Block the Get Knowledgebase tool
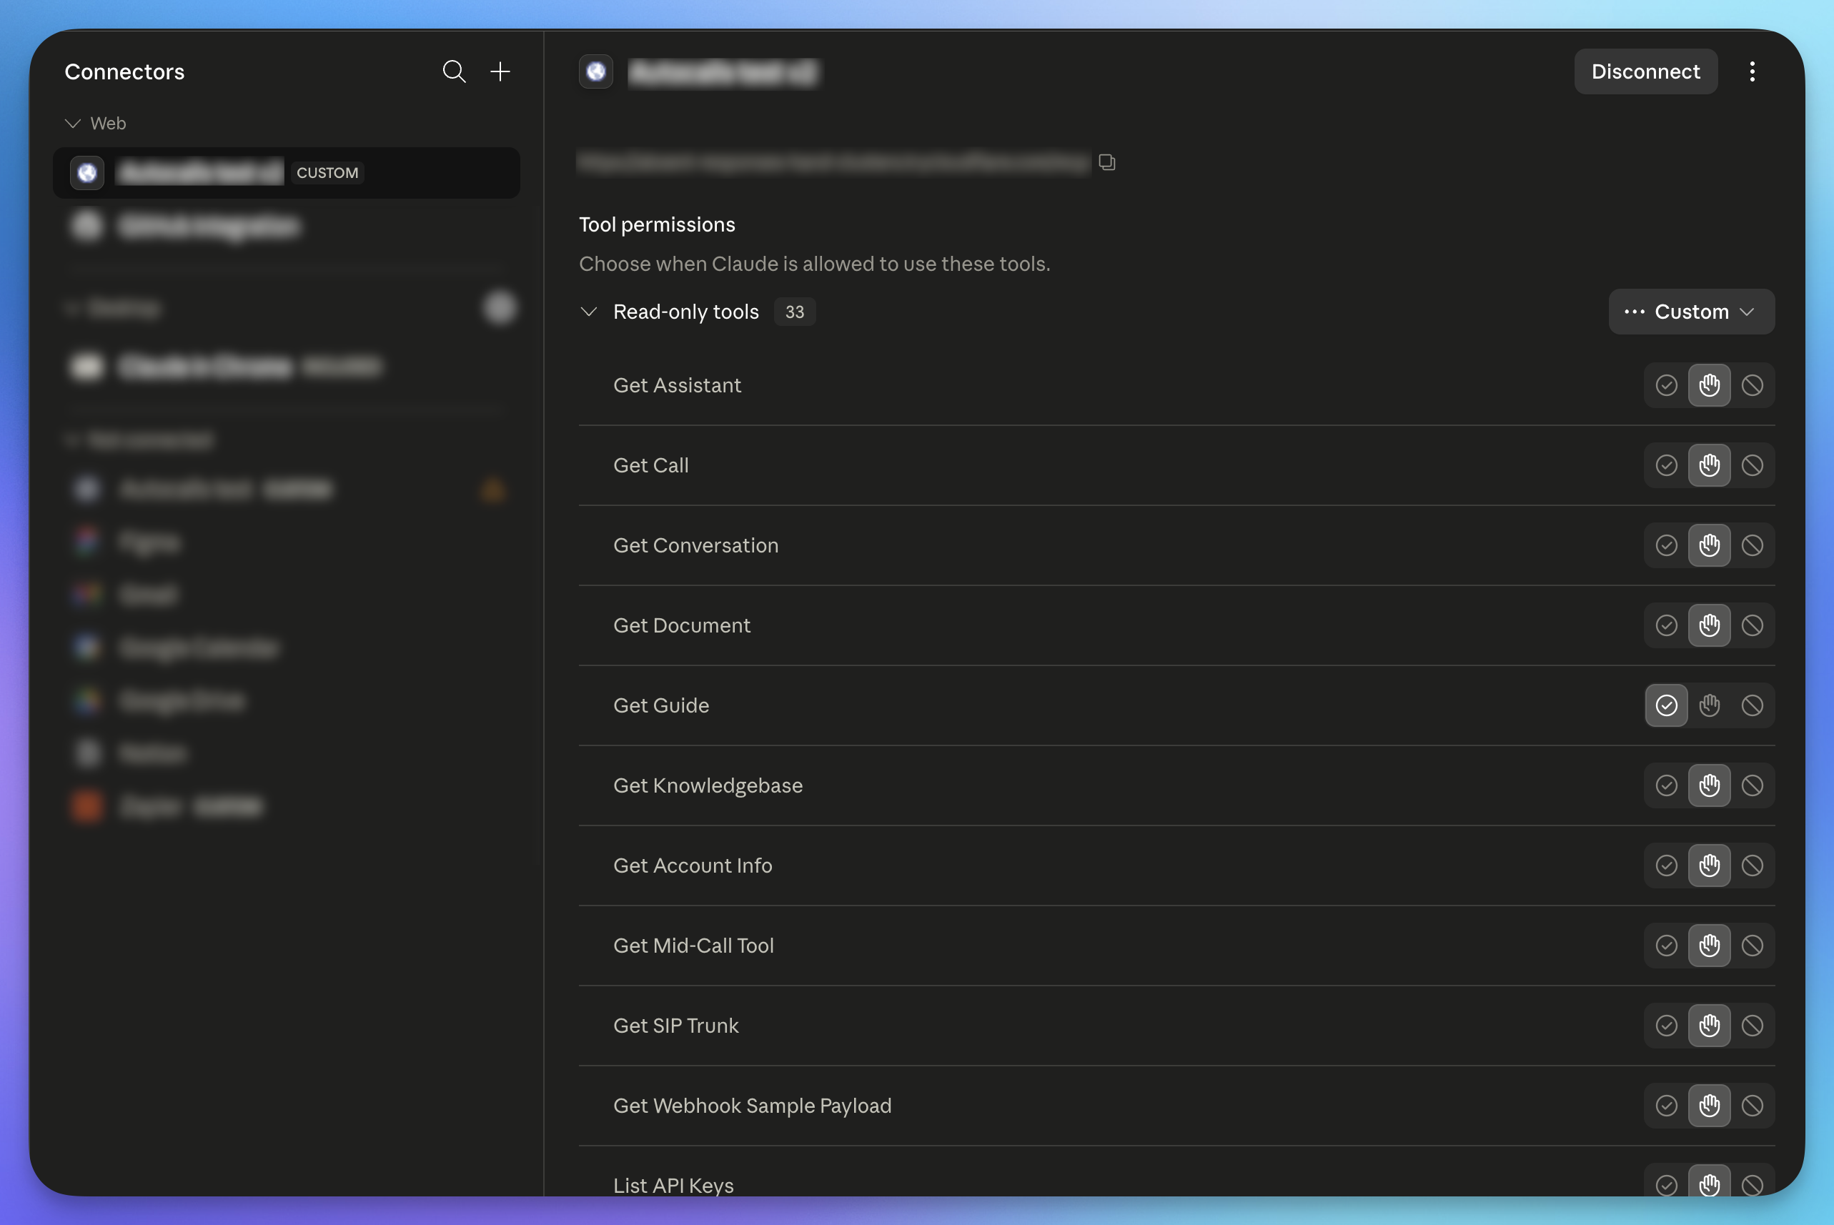 click(x=1752, y=786)
